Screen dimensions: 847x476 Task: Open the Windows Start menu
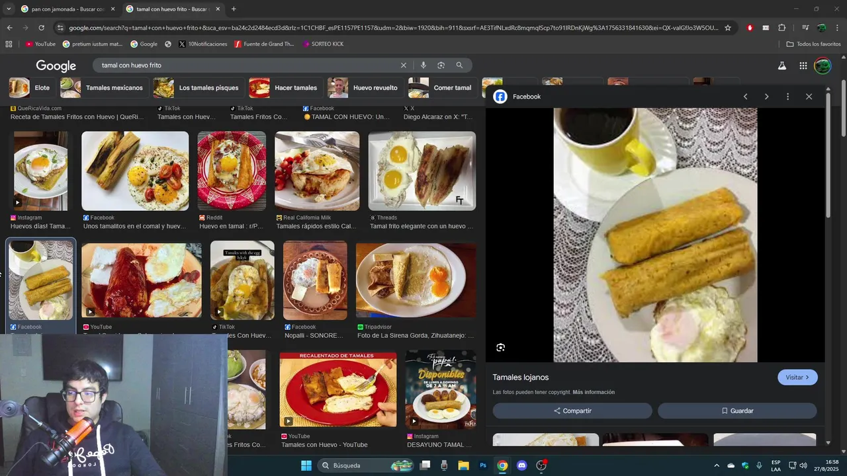tap(306, 465)
